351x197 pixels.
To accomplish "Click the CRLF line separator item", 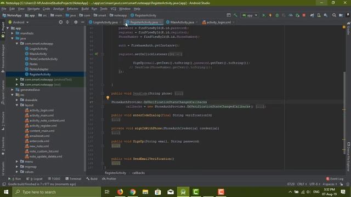I will 302,184.
